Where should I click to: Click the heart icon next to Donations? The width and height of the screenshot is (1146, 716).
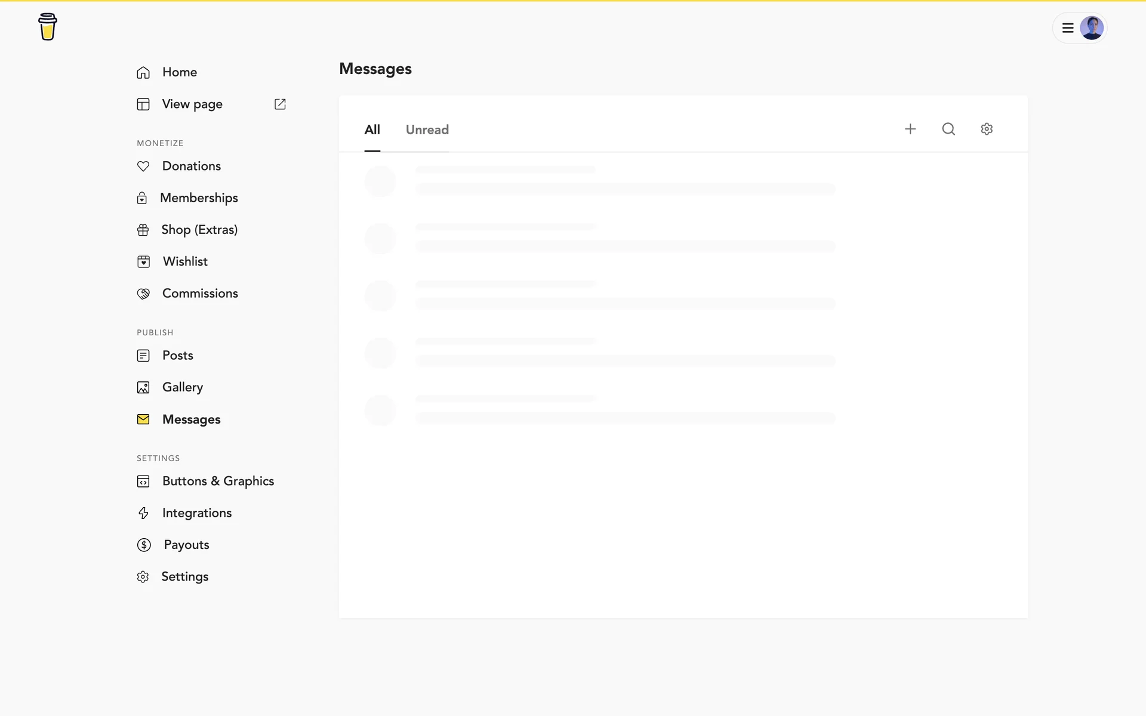click(x=143, y=166)
